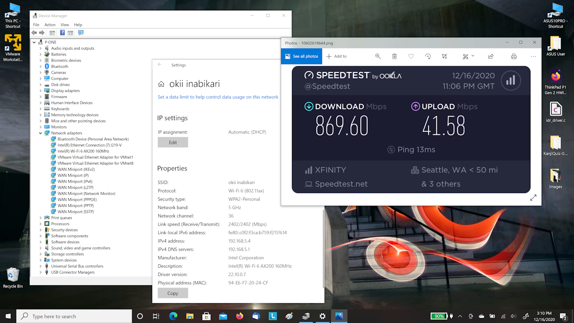Viewport: 574px width, 323px height.
Task: Click the Share icon in Photos
Action: coord(491,56)
